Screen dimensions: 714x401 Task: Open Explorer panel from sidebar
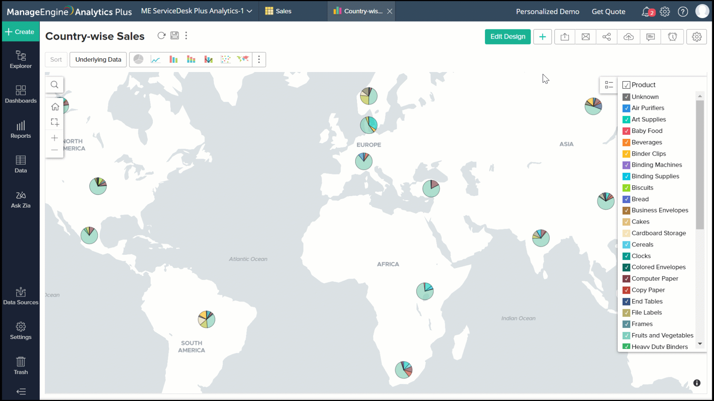click(x=20, y=59)
